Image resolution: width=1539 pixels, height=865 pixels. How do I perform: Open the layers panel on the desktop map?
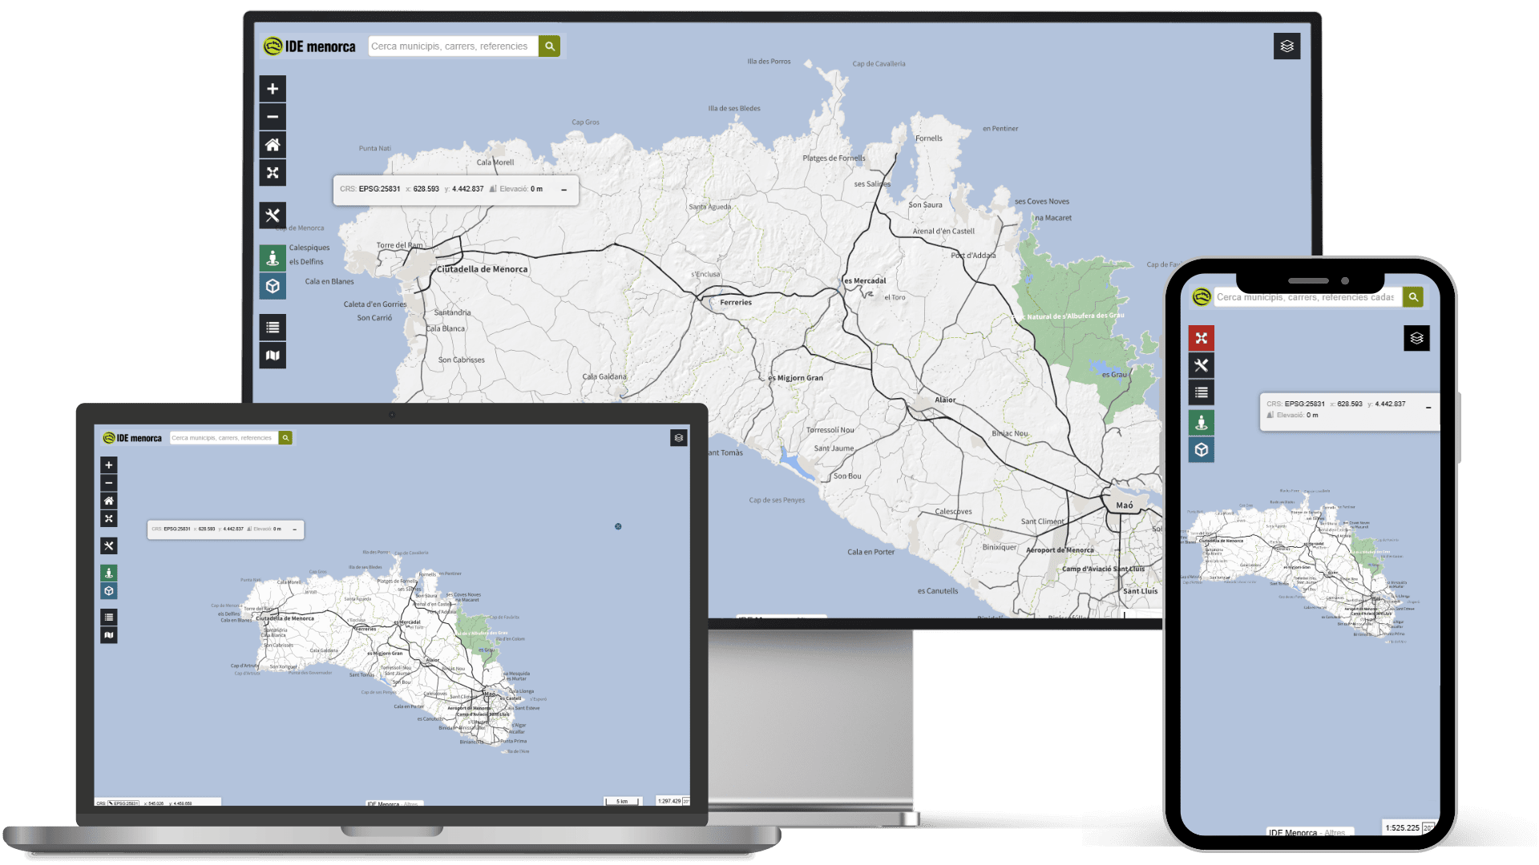[x=1288, y=46]
